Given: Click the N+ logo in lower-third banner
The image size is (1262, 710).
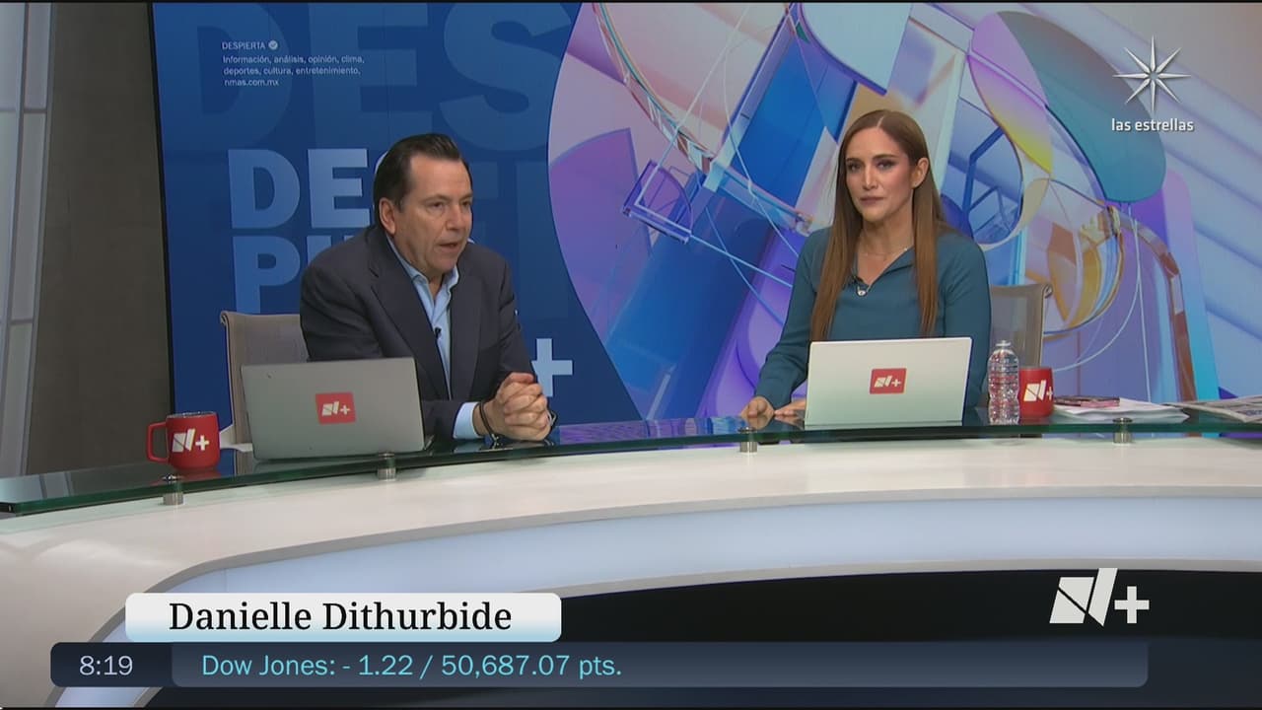Looking at the screenshot, I should (x=1099, y=597).
